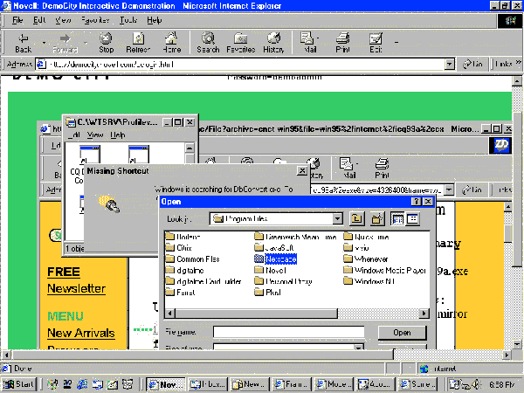This screenshot has width=524, height=393.
Task: Expand the Address bar dropdown arrow
Action: click(449, 64)
